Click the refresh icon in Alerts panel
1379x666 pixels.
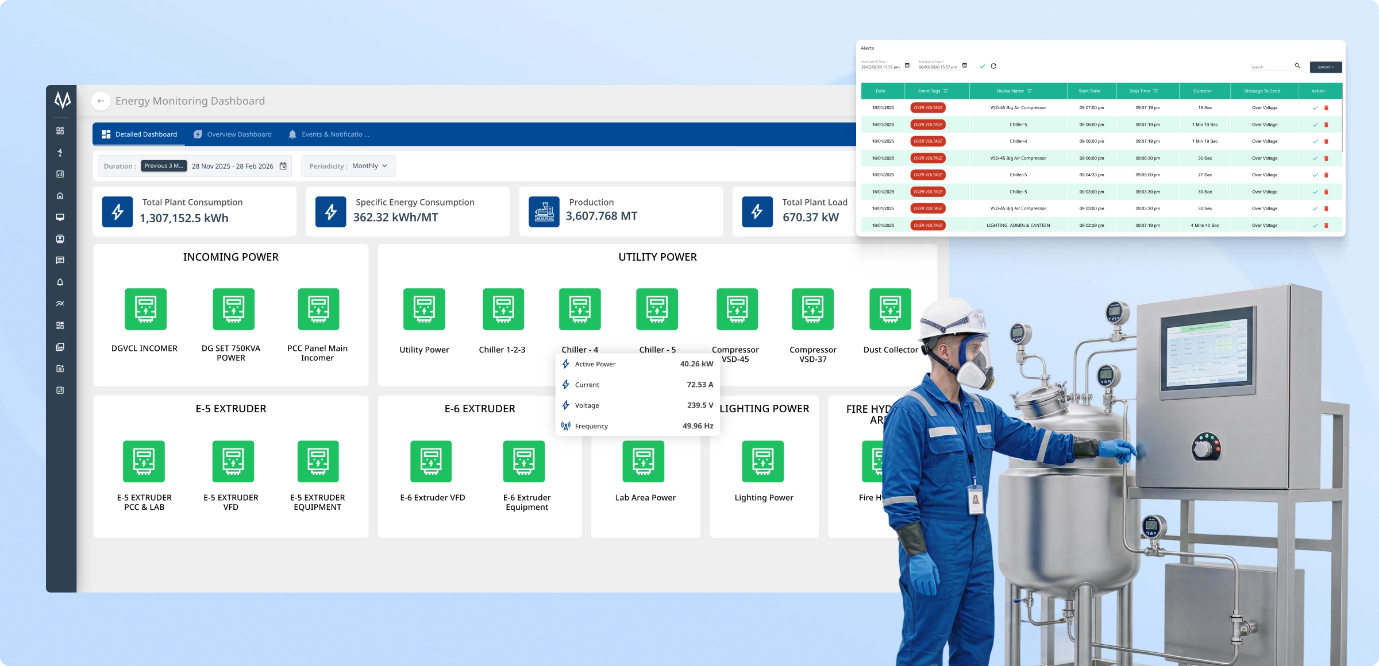(993, 66)
